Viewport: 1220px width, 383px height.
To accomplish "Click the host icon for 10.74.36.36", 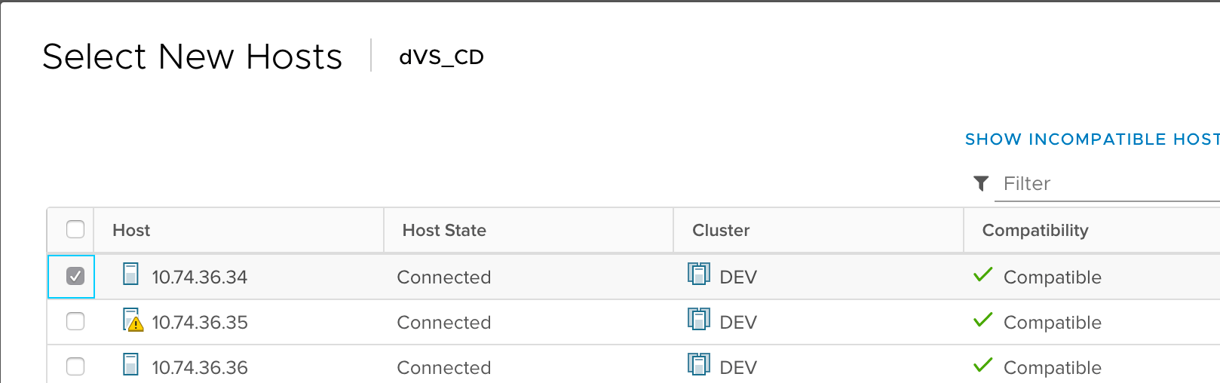I will pyautogui.click(x=131, y=365).
